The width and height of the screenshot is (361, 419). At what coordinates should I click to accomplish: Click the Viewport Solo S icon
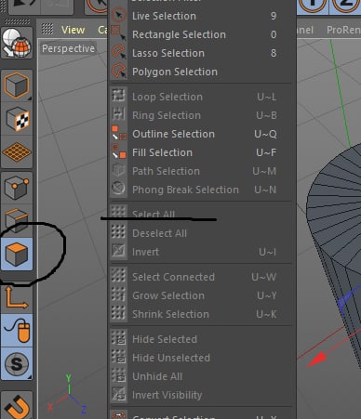click(17, 363)
